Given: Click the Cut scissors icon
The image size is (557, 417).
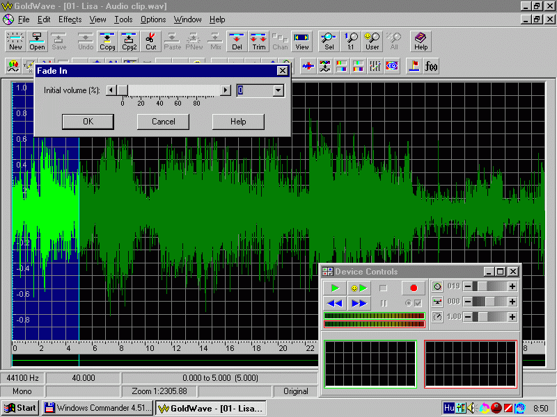Looking at the screenshot, I should click(x=150, y=41).
